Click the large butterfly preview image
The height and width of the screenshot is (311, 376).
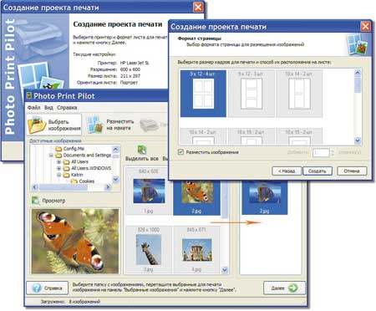click(x=75, y=241)
